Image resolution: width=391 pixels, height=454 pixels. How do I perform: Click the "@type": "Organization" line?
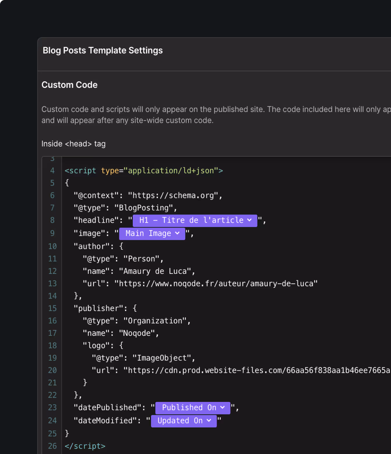tap(137, 321)
